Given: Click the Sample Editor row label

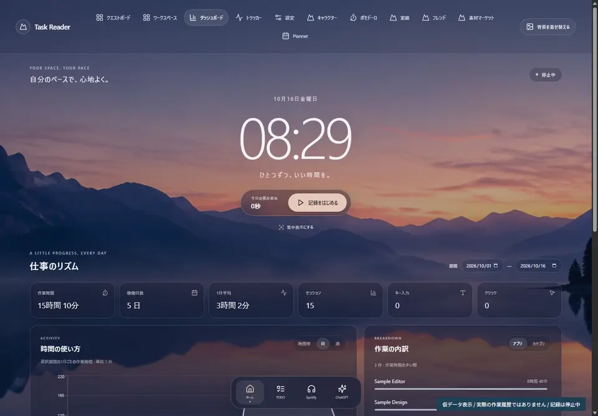Looking at the screenshot, I should point(389,381).
